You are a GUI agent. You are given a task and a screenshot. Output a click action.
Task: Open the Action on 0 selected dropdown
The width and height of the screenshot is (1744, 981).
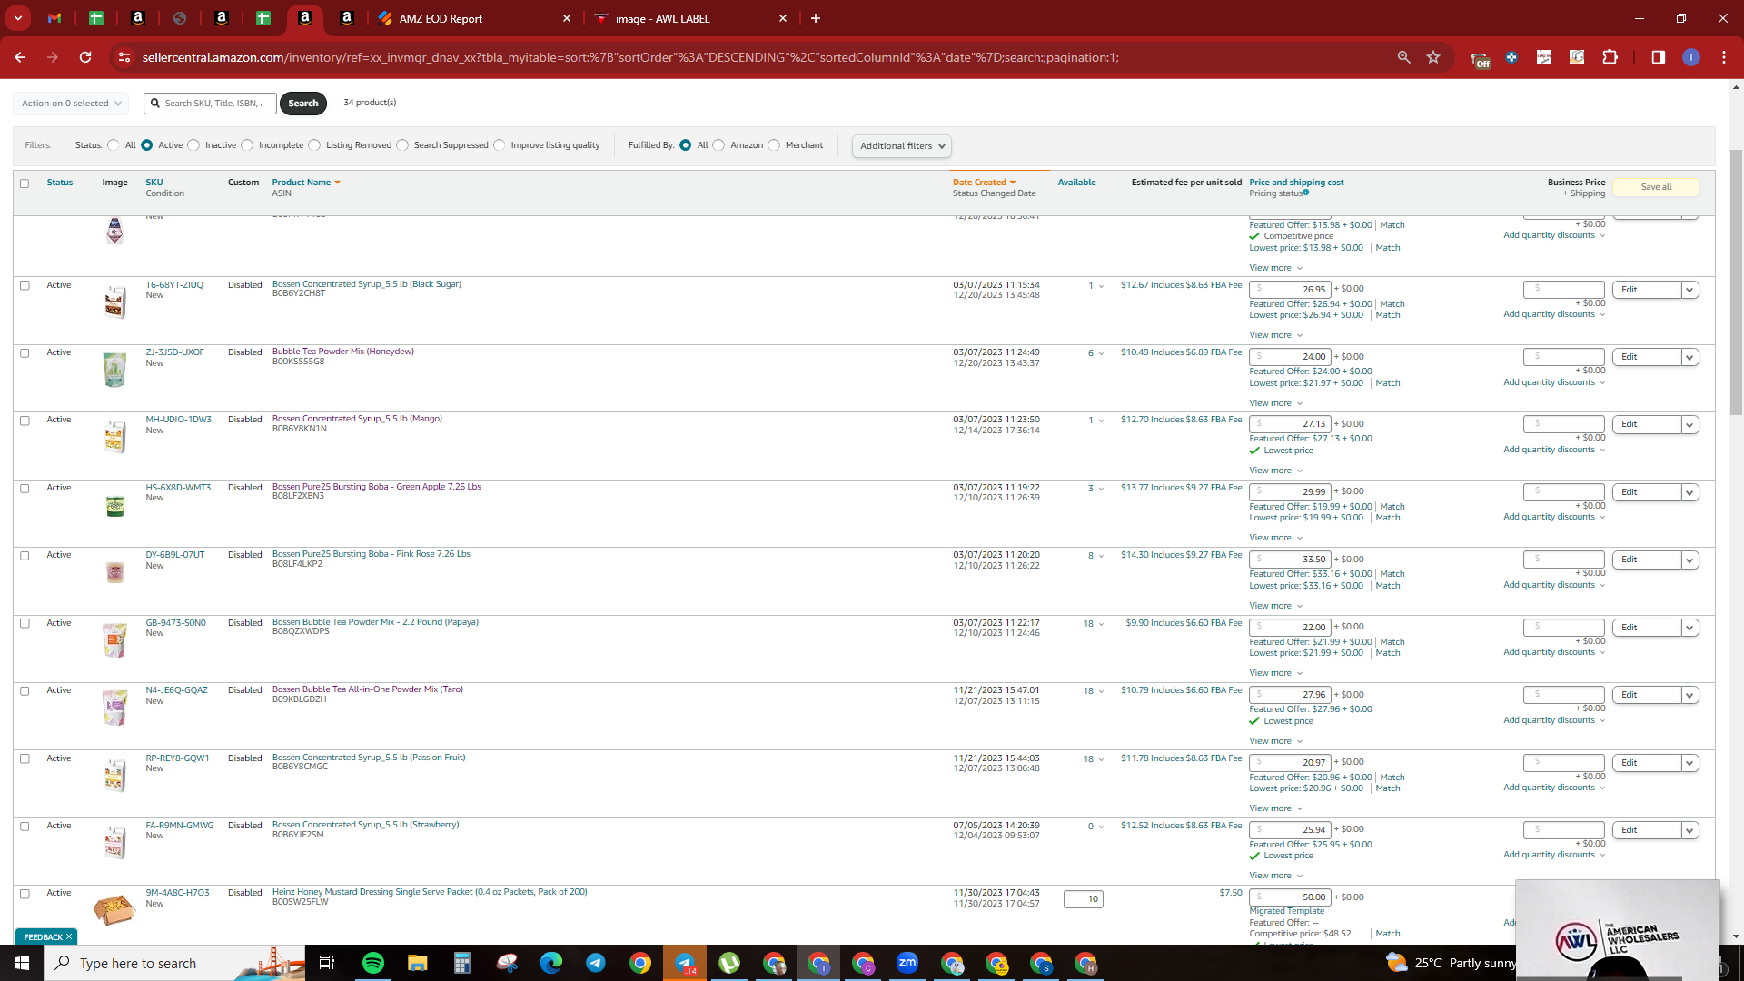[x=71, y=104]
